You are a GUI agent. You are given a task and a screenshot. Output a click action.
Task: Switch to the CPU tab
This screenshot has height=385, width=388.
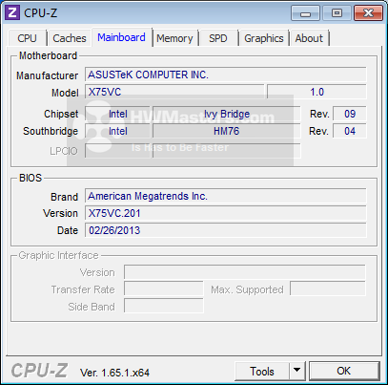[x=28, y=38]
